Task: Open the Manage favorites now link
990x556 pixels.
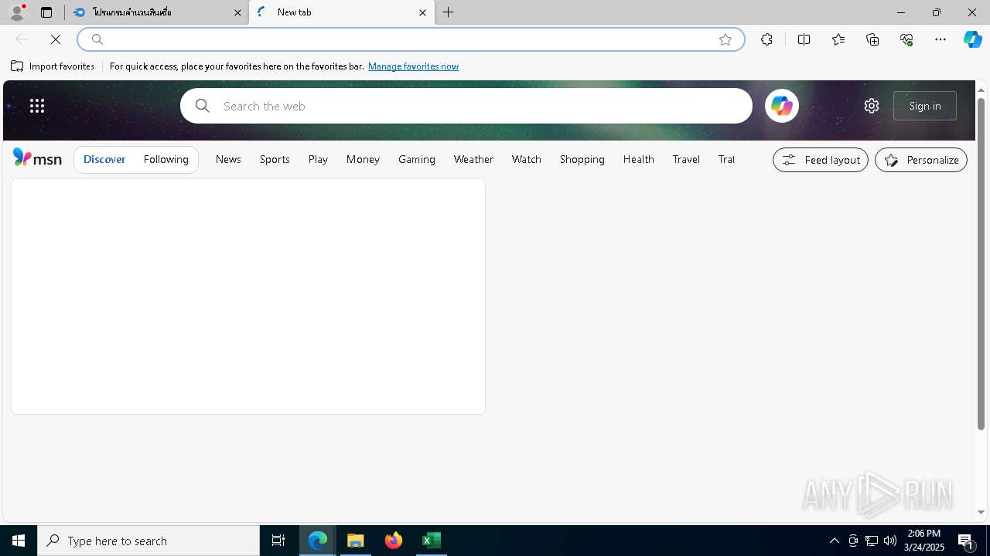Action: click(x=413, y=66)
